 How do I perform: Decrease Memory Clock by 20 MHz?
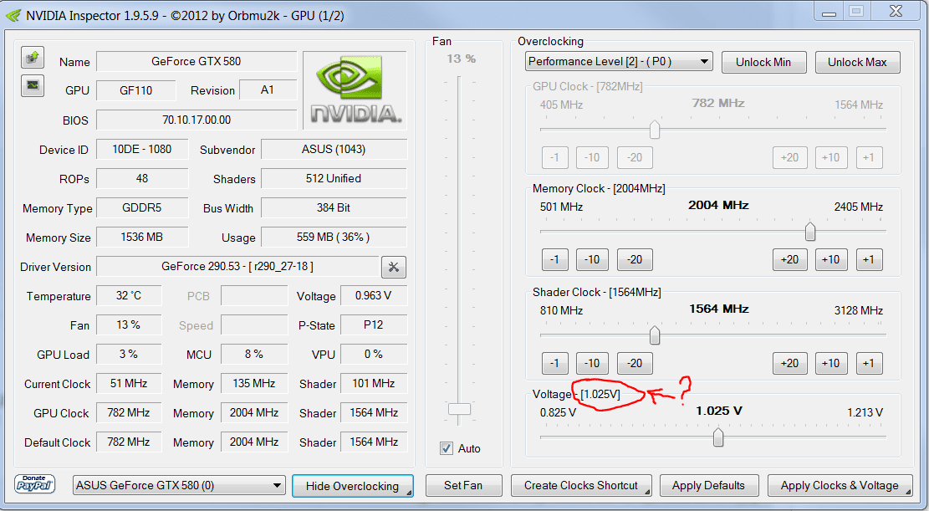[635, 259]
